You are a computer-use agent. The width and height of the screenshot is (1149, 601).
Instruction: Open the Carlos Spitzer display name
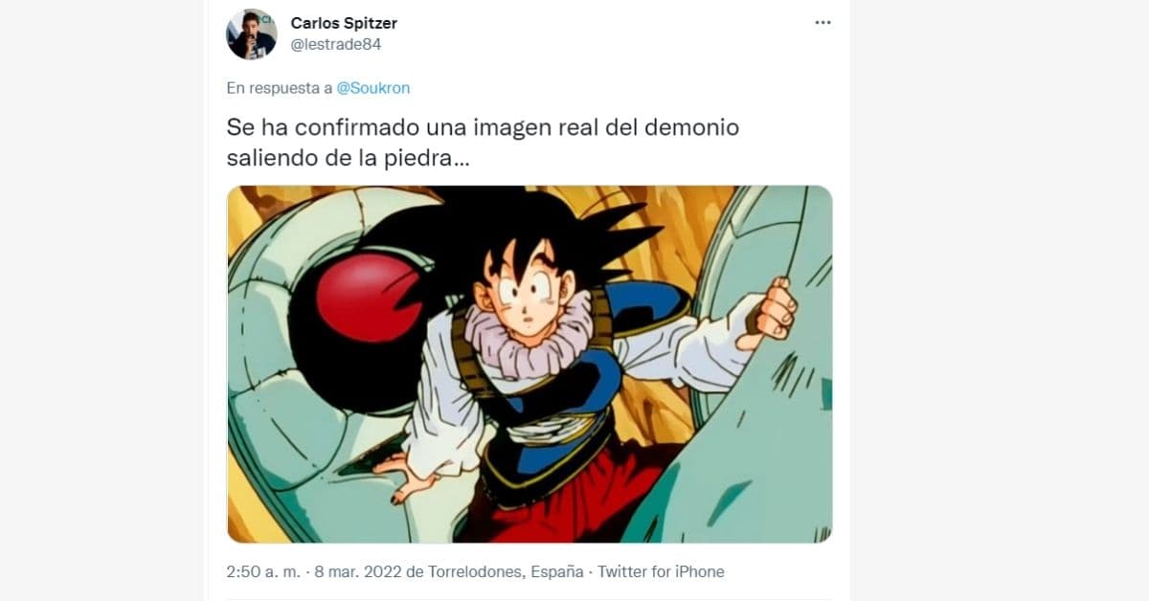[x=344, y=23]
